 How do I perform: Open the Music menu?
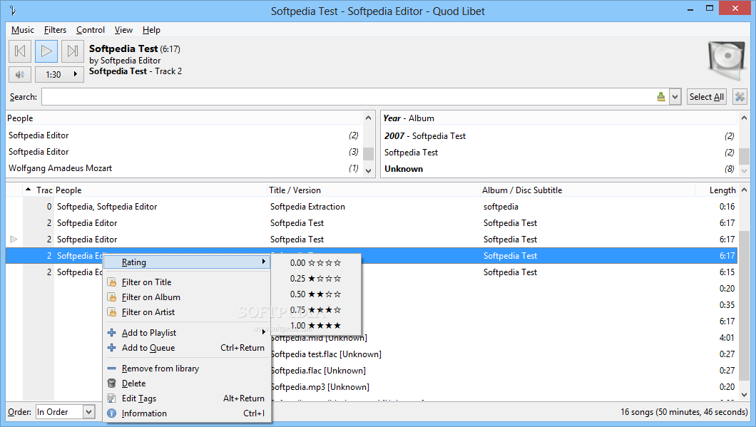click(x=23, y=30)
